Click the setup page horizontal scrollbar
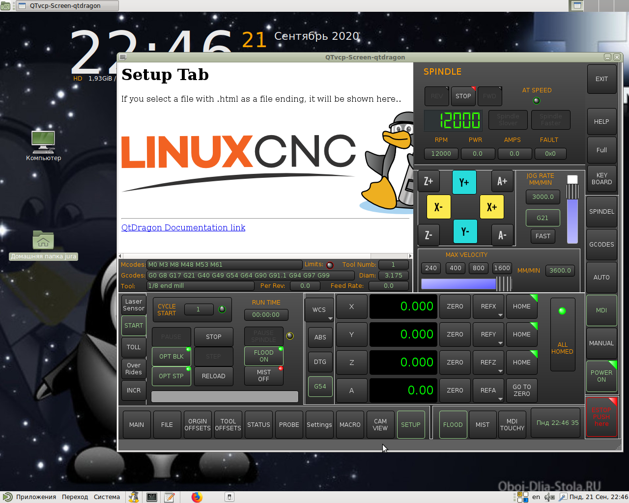This screenshot has height=503, width=629. pos(265,256)
